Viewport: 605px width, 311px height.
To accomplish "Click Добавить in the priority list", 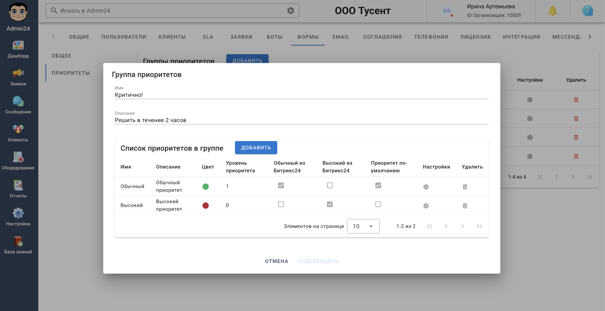I will point(256,148).
